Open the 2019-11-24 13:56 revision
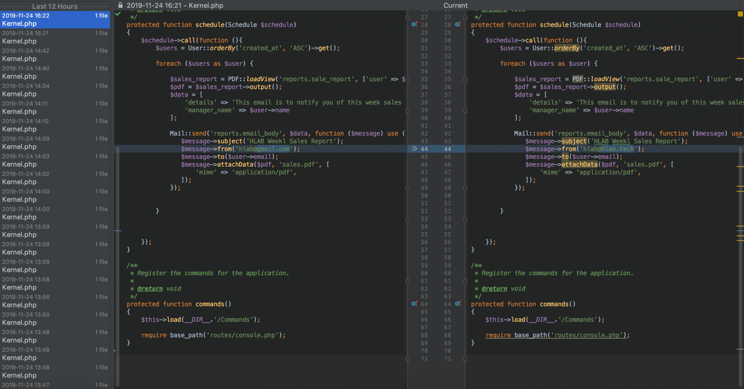Viewport: 744px width, 389px height. click(x=55, y=301)
